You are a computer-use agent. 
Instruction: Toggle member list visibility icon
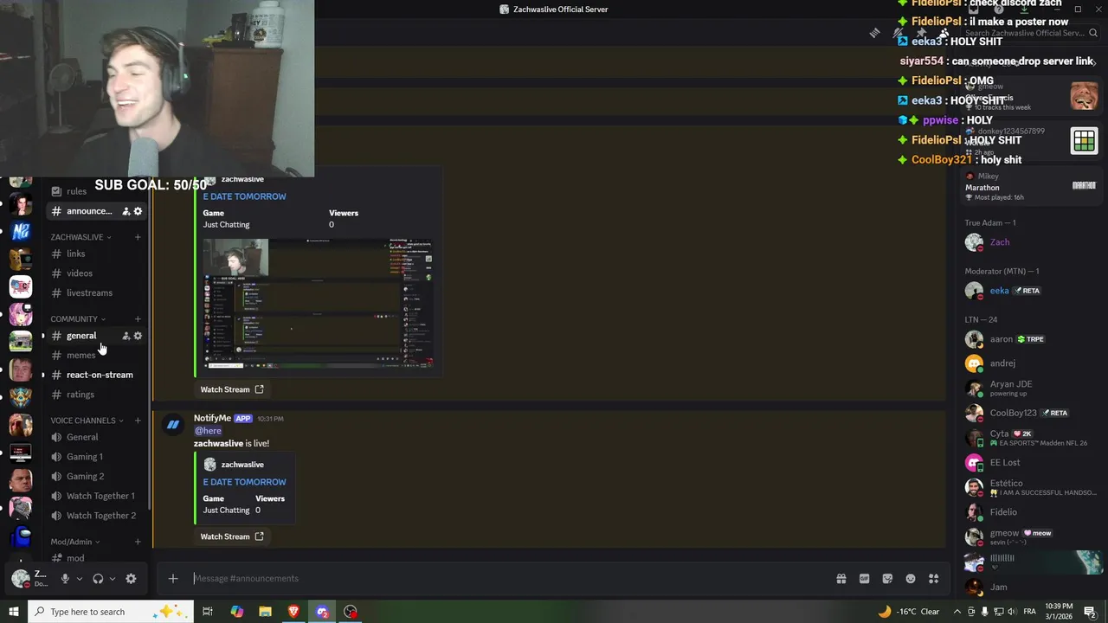coord(944,33)
